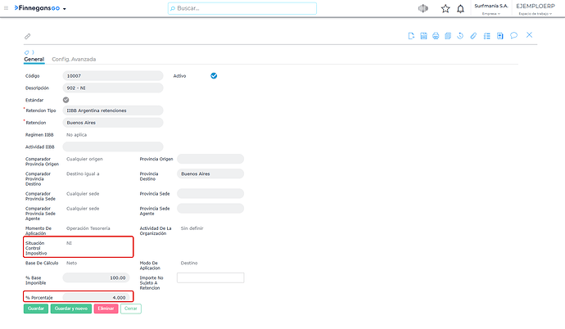Click the Buscar search field

pos(242,8)
